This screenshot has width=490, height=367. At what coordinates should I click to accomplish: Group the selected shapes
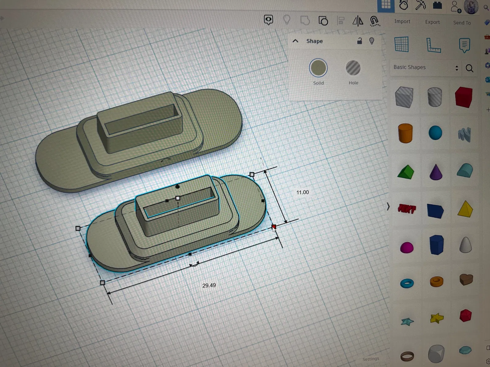[x=305, y=20]
